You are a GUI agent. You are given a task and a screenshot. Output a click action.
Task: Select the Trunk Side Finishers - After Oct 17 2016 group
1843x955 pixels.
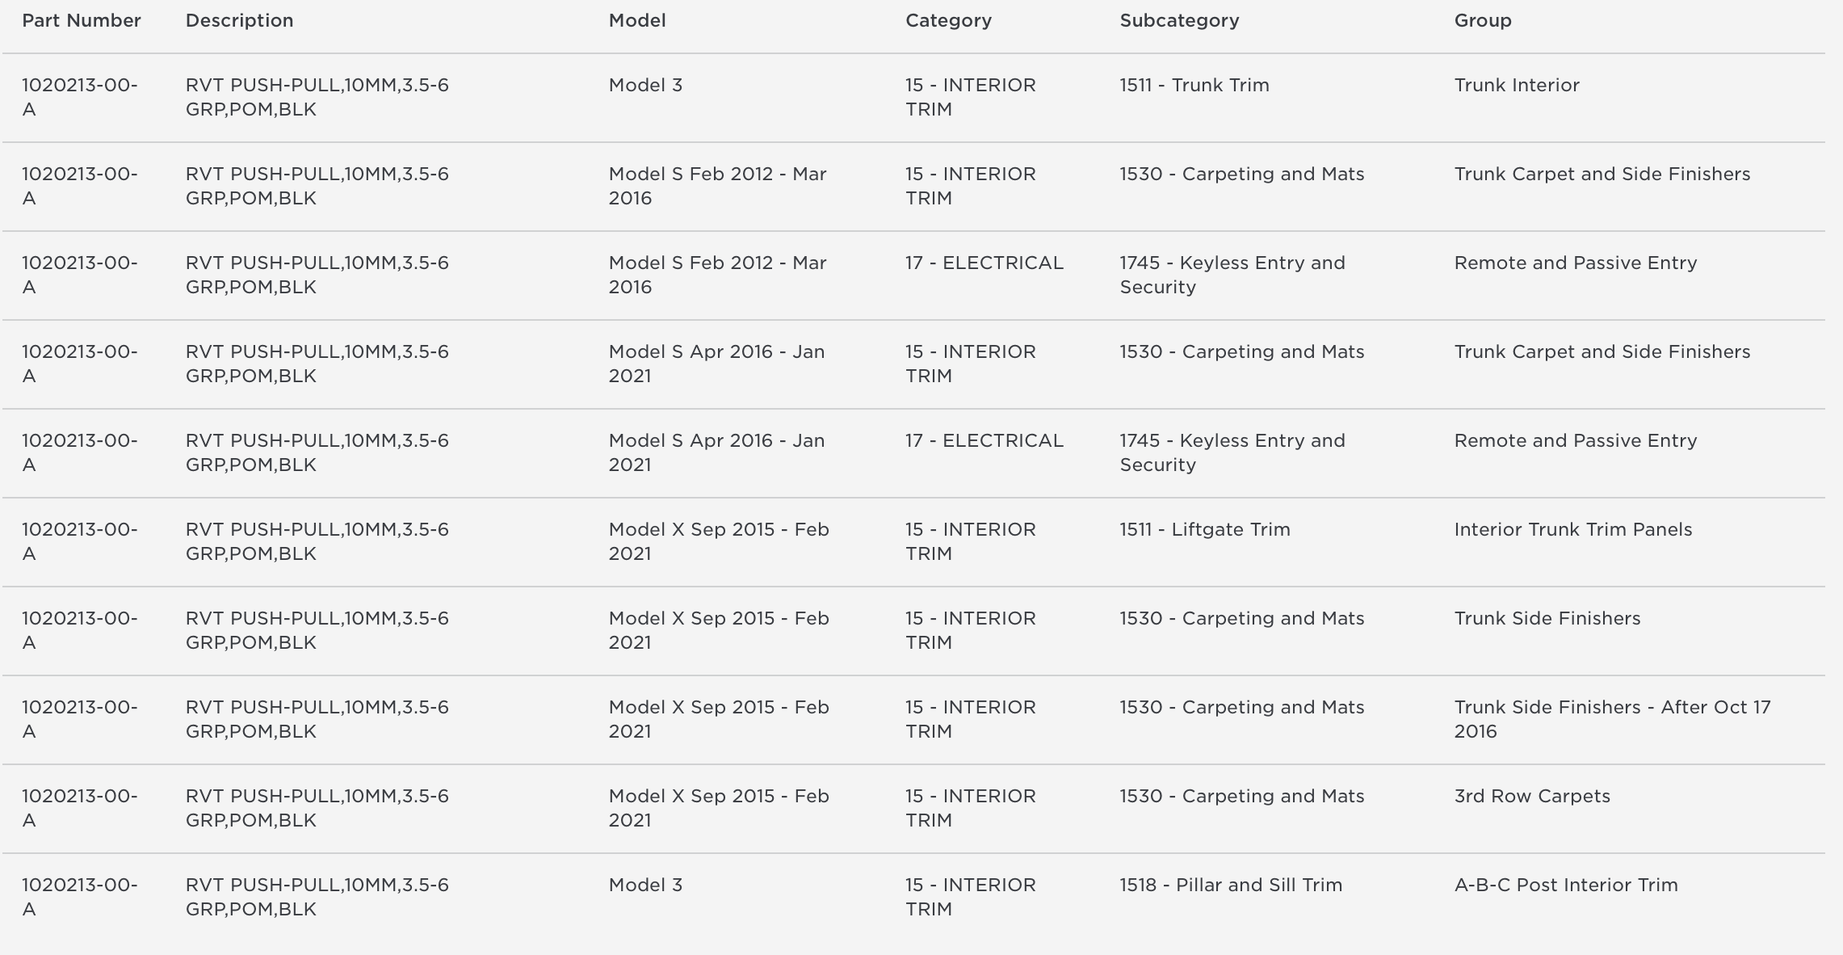coord(1612,720)
